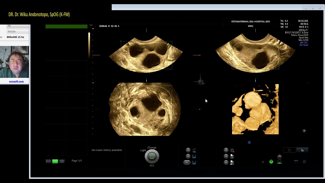
Task: Click the letter 'a' keyboard indicator
Action: tap(263, 162)
